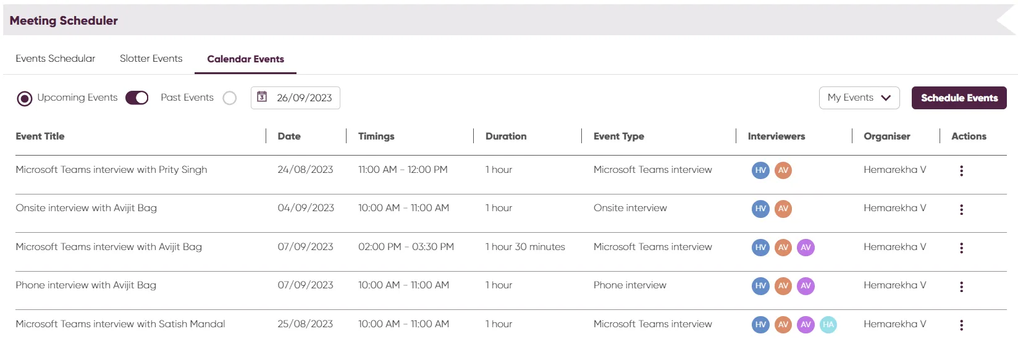Click HV avatar in 02:00 PM Teams row

pos(760,248)
